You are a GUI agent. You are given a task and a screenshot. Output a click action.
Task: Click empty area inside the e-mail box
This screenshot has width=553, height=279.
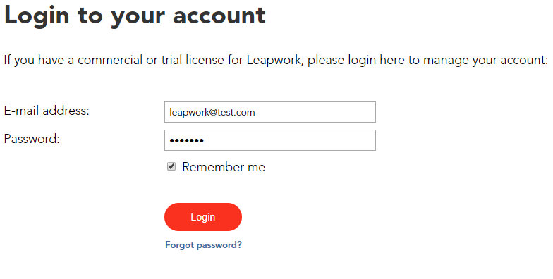tap(317, 112)
